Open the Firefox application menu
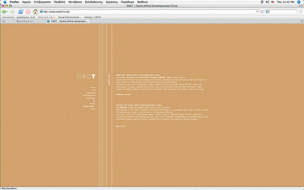Screen dimensions: 304x190 (14, 2)
